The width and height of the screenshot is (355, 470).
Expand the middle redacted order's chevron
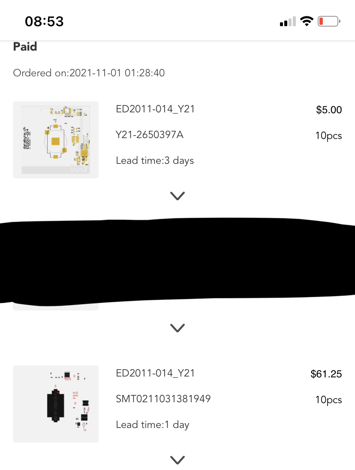[177, 328]
